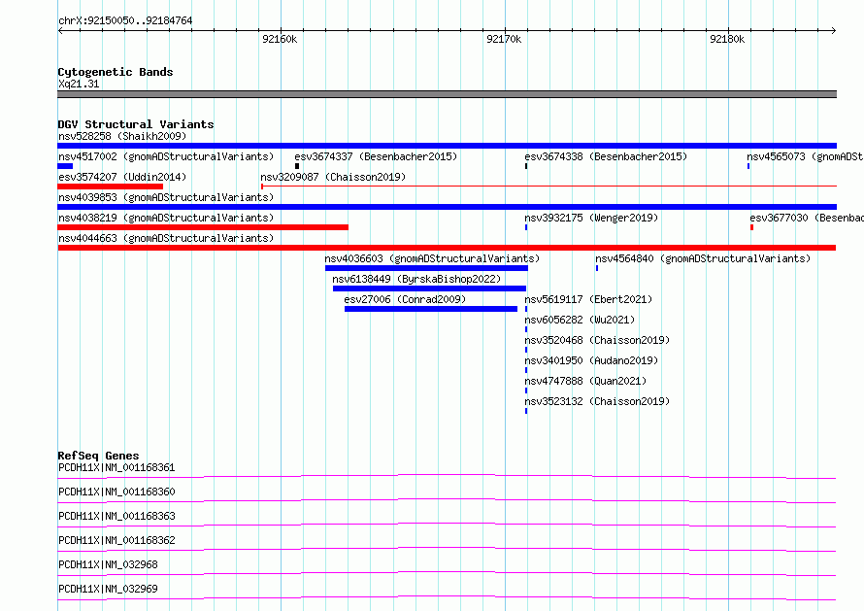Click the nsv4565073 variant label
864x611 pixels.
click(x=805, y=156)
